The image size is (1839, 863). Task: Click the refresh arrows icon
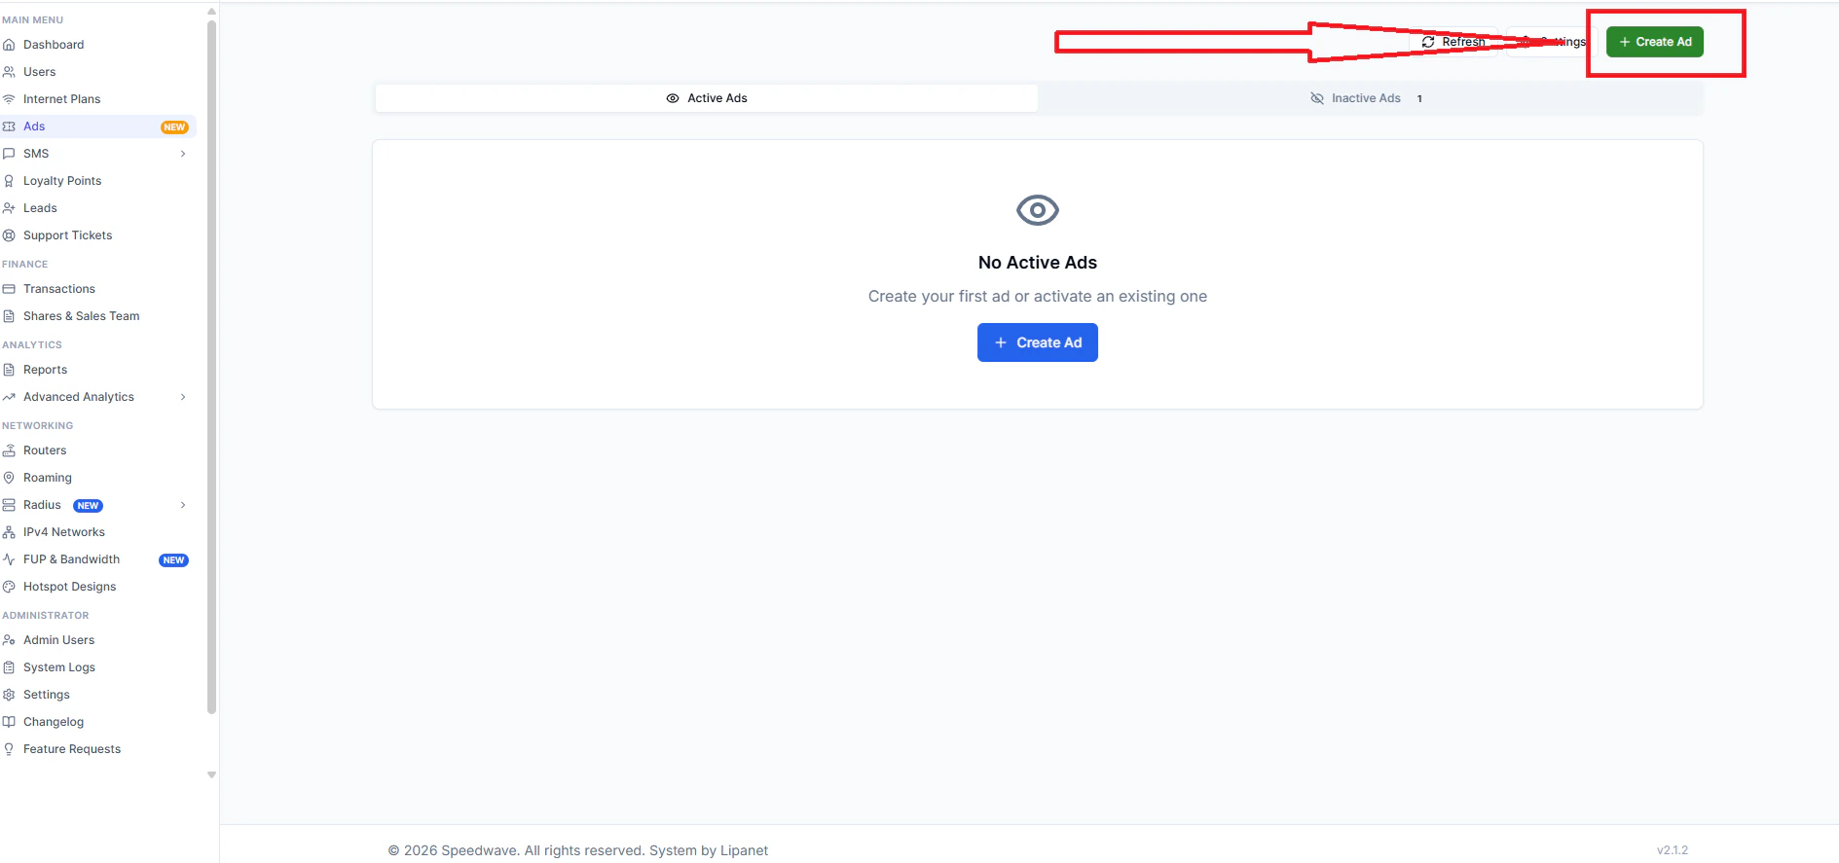1428,42
